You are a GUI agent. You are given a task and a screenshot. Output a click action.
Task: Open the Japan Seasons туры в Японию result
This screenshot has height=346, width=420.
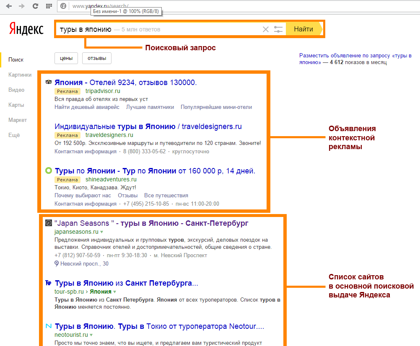151,223
